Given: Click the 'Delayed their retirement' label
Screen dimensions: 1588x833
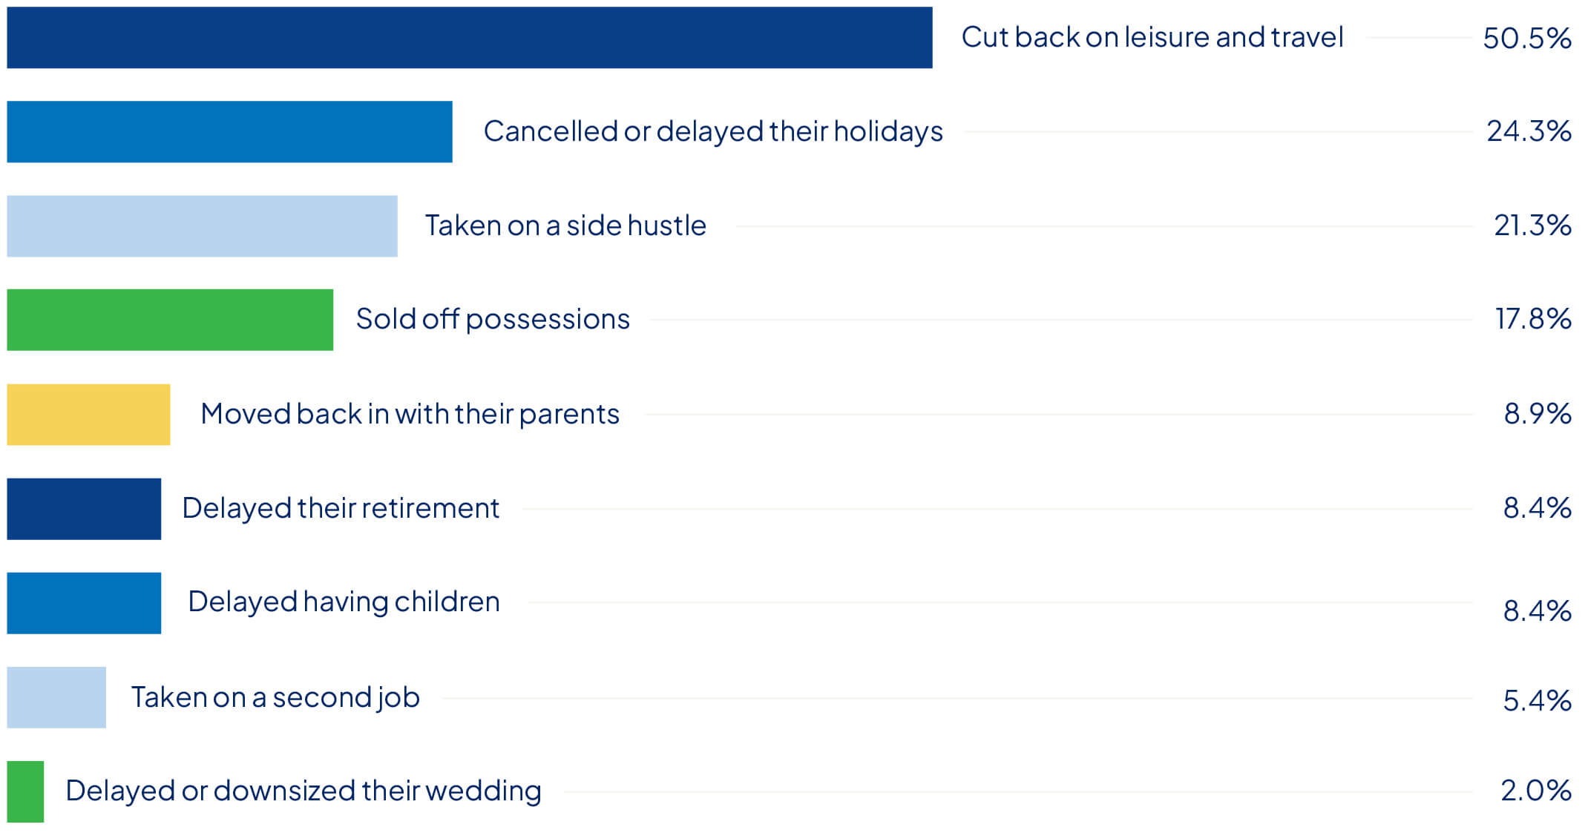Looking at the screenshot, I should (340, 508).
